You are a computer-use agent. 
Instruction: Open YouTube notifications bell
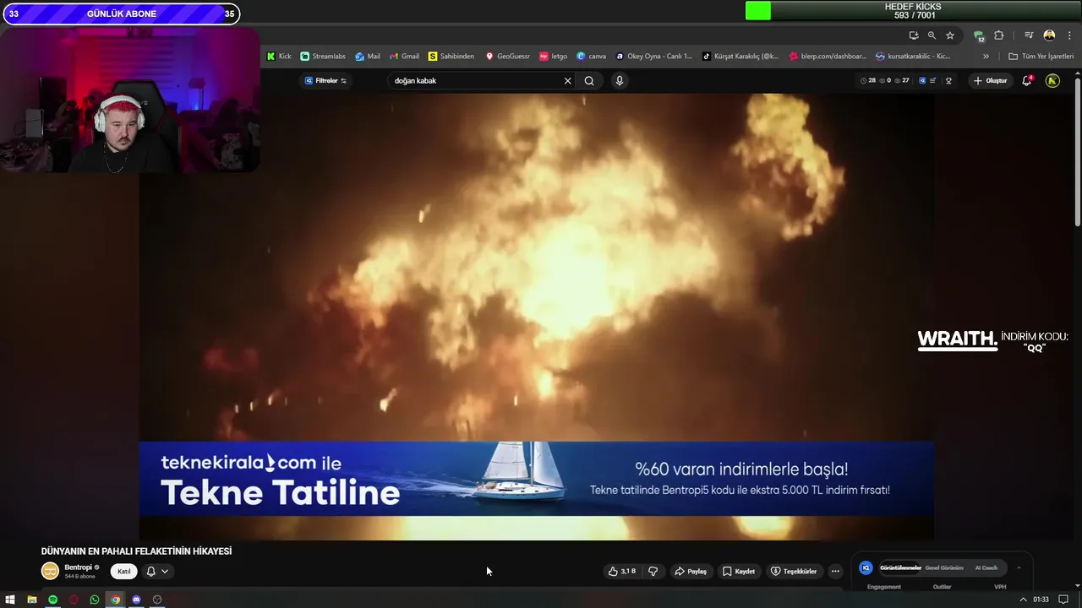1027,81
